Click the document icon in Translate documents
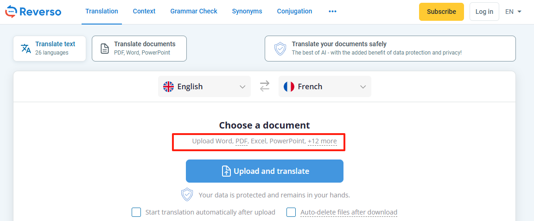Screen dimensions: 534x221 tap(105, 49)
